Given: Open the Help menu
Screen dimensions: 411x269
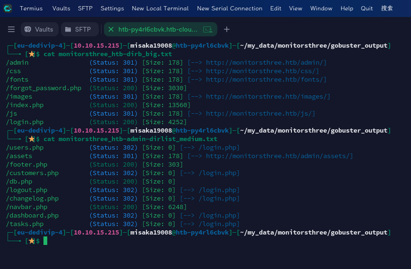Looking at the screenshot, I should click(x=347, y=8).
